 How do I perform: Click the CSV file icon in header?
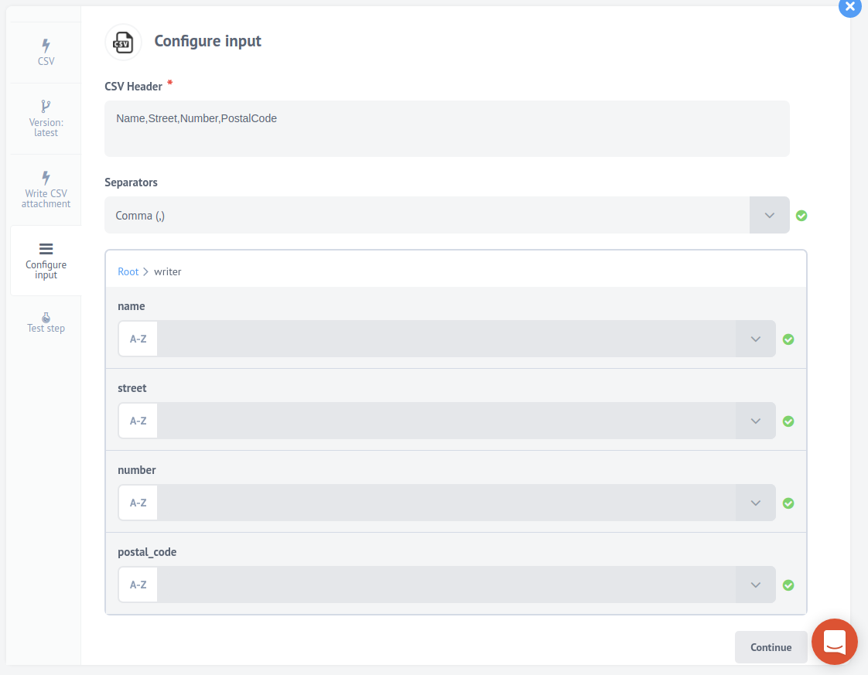[123, 42]
